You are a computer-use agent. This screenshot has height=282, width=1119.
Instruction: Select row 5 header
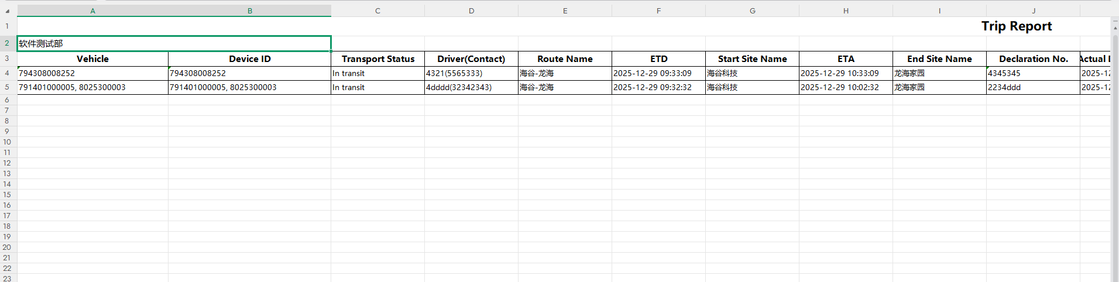7,87
